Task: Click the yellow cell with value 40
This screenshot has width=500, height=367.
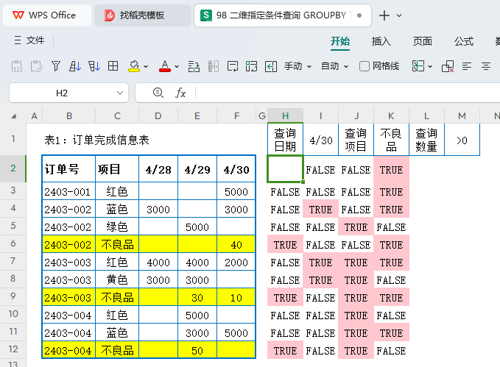Action: [x=236, y=245]
